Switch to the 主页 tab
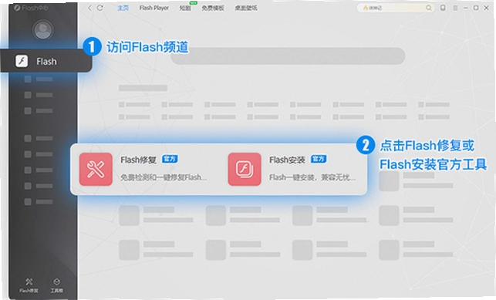 (123, 8)
